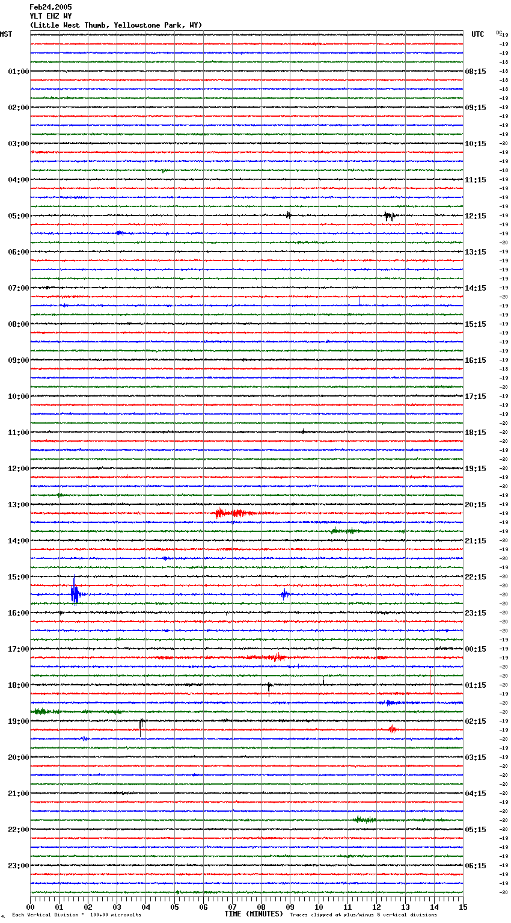Click the small blue event near minute 9 in the 15:00 hour
This screenshot has width=511, height=923.
click(285, 594)
